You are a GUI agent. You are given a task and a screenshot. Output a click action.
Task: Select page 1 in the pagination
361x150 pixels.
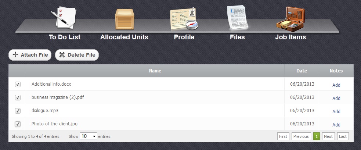pos(316,136)
